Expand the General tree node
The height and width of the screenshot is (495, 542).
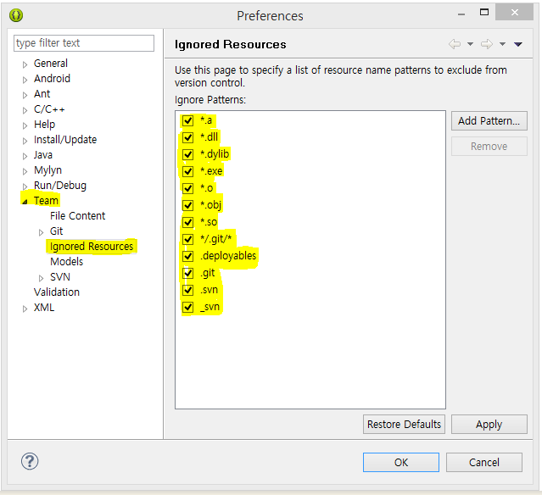click(25, 64)
